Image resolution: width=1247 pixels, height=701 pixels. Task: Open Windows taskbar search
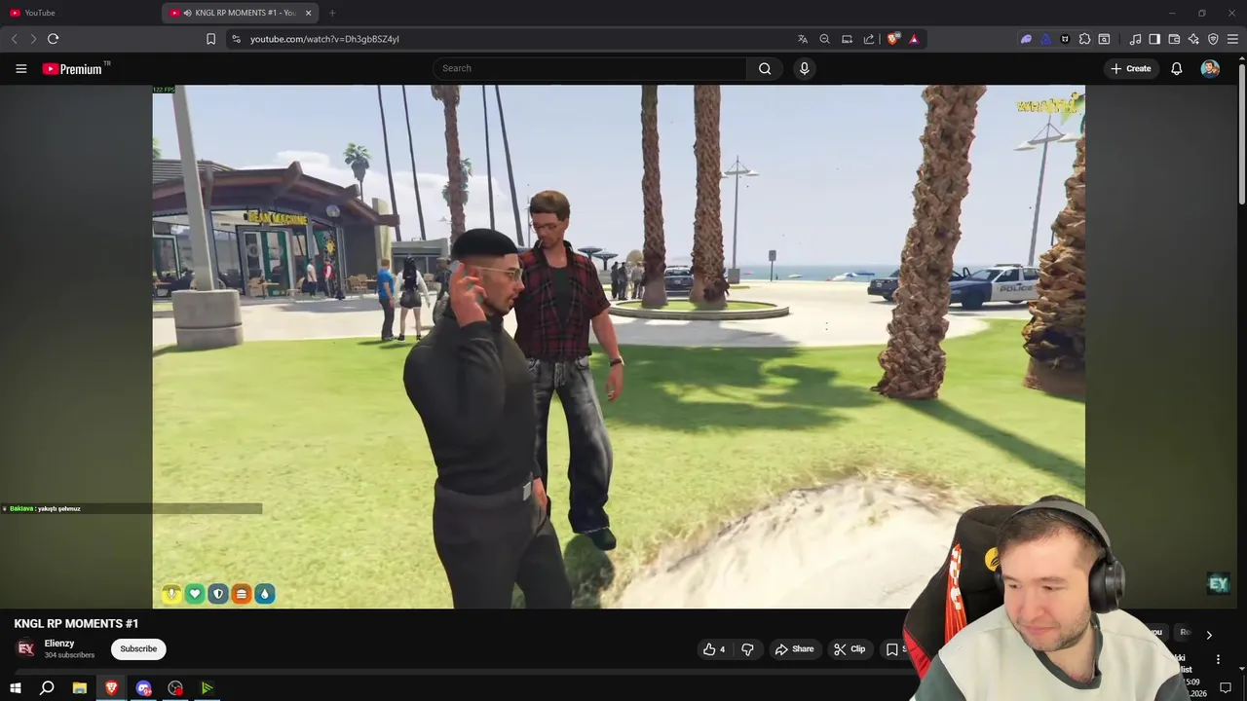tap(47, 688)
